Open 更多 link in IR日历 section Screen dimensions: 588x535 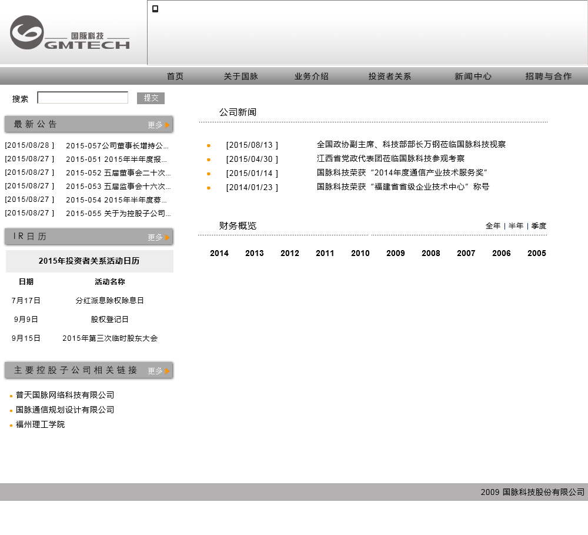coord(155,238)
